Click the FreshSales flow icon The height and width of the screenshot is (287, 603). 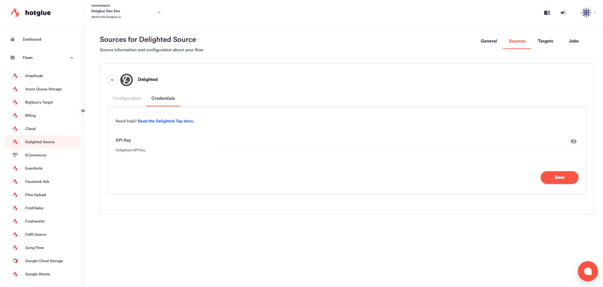pyautogui.click(x=15, y=208)
